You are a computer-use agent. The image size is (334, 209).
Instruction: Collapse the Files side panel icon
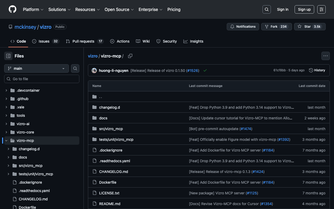coord(8,56)
